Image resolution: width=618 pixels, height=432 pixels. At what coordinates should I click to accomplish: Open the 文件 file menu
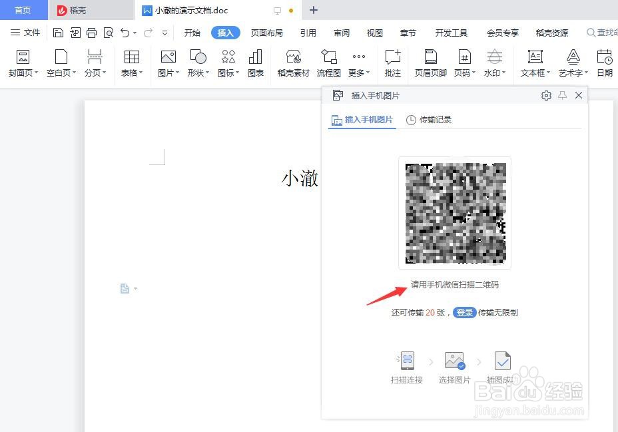point(25,31)
